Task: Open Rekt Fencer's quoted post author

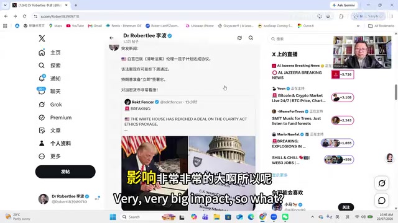Action: tap(142, 102)
